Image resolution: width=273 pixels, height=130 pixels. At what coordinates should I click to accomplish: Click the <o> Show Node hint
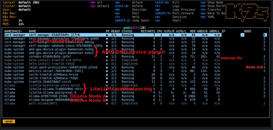212,3
